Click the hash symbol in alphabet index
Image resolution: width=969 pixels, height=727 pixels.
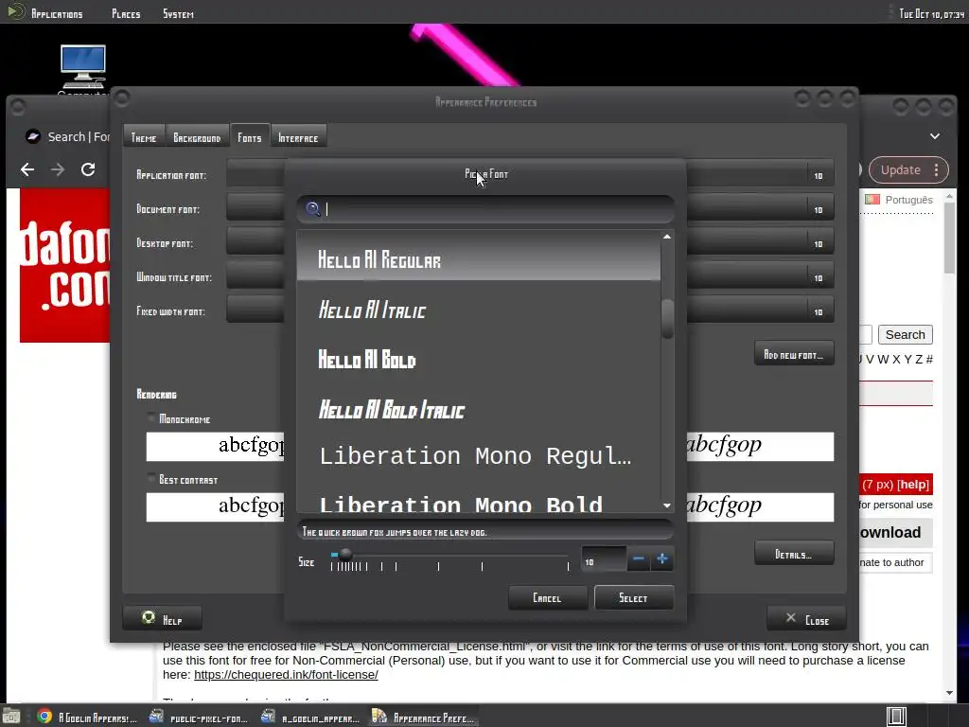(929, 359)
